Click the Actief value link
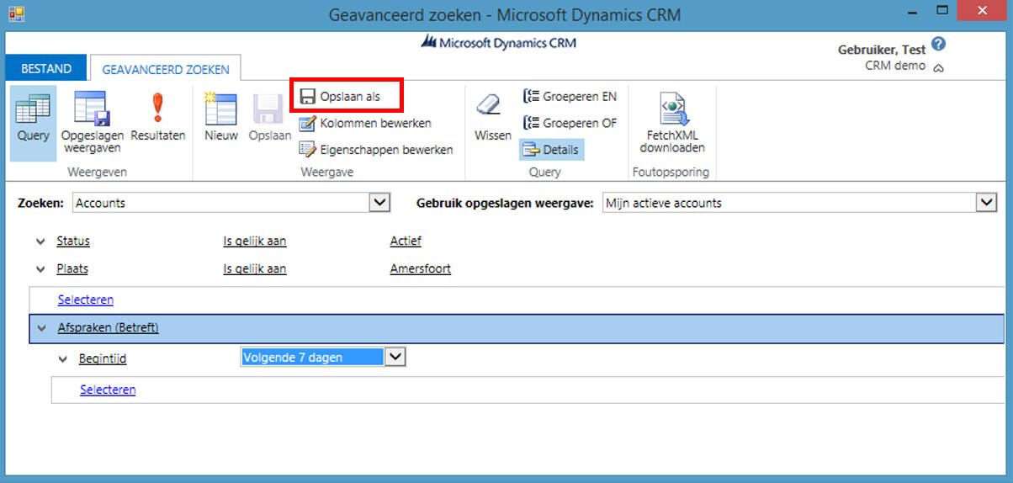1013x483 pixels. 406,241
